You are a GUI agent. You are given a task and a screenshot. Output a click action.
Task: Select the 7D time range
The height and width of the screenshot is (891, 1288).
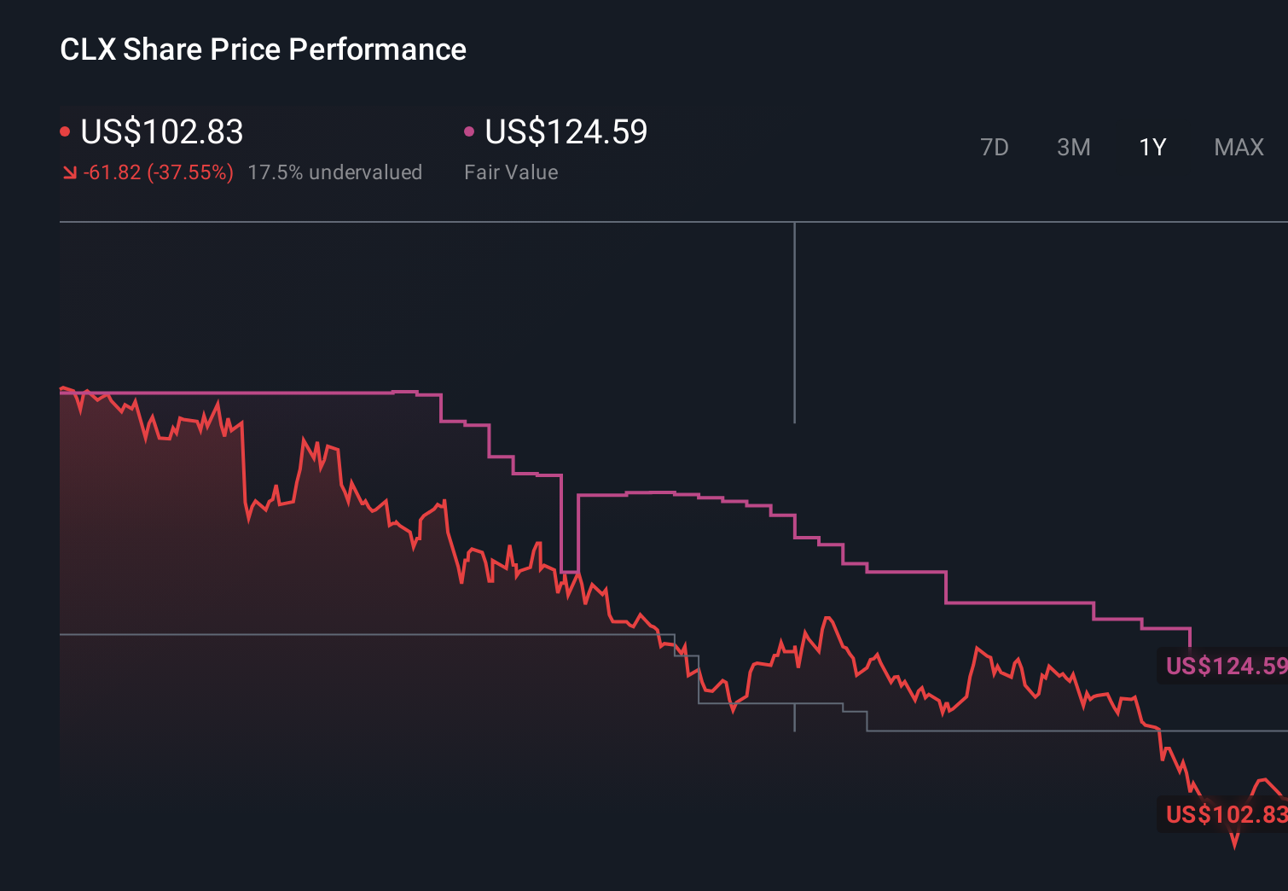click(x=995, y=147)
